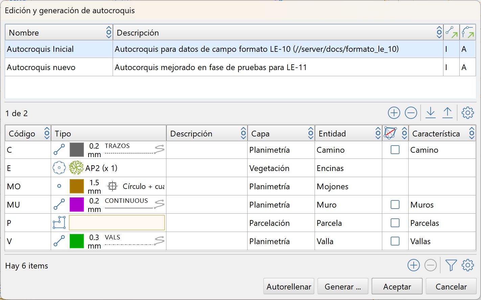This screenshot has width=481, height=300.
Task: Open the Nombre column sort control
Action: pyautogui.click(x=109, y=32)
